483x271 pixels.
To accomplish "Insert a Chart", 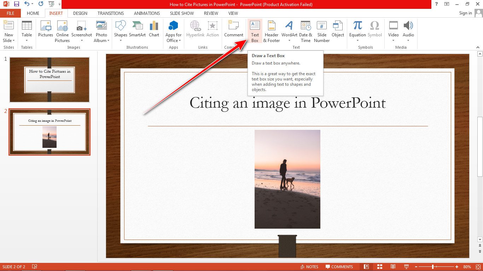I will click(x=154, y=30).
